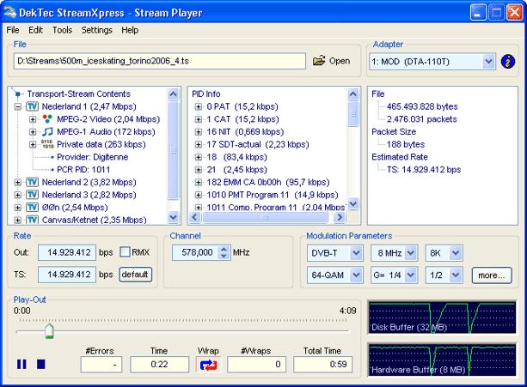Select the MPEG-1 Audio stream icon
The image size is (527, 387).
46,132
